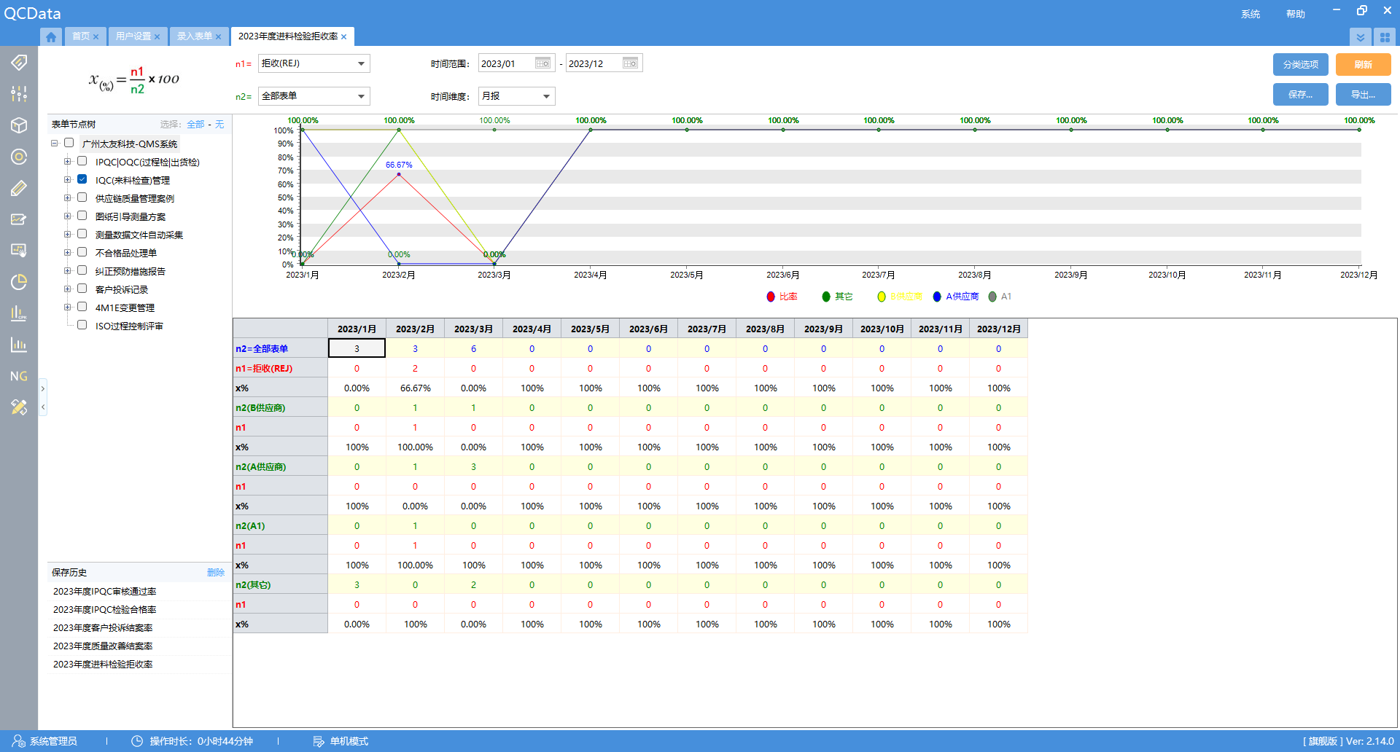The height and width of the screenshot is (752, 1400).
Task: Click the NG icon in sidebar
Action: [19, 376]
